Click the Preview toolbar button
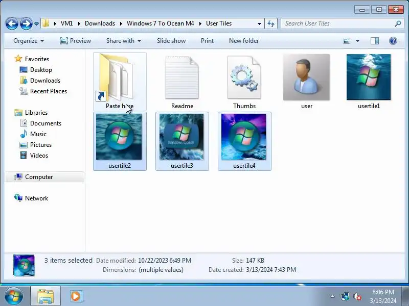The width and height of the screenshot is (409, 306). [x=75, y=41]
